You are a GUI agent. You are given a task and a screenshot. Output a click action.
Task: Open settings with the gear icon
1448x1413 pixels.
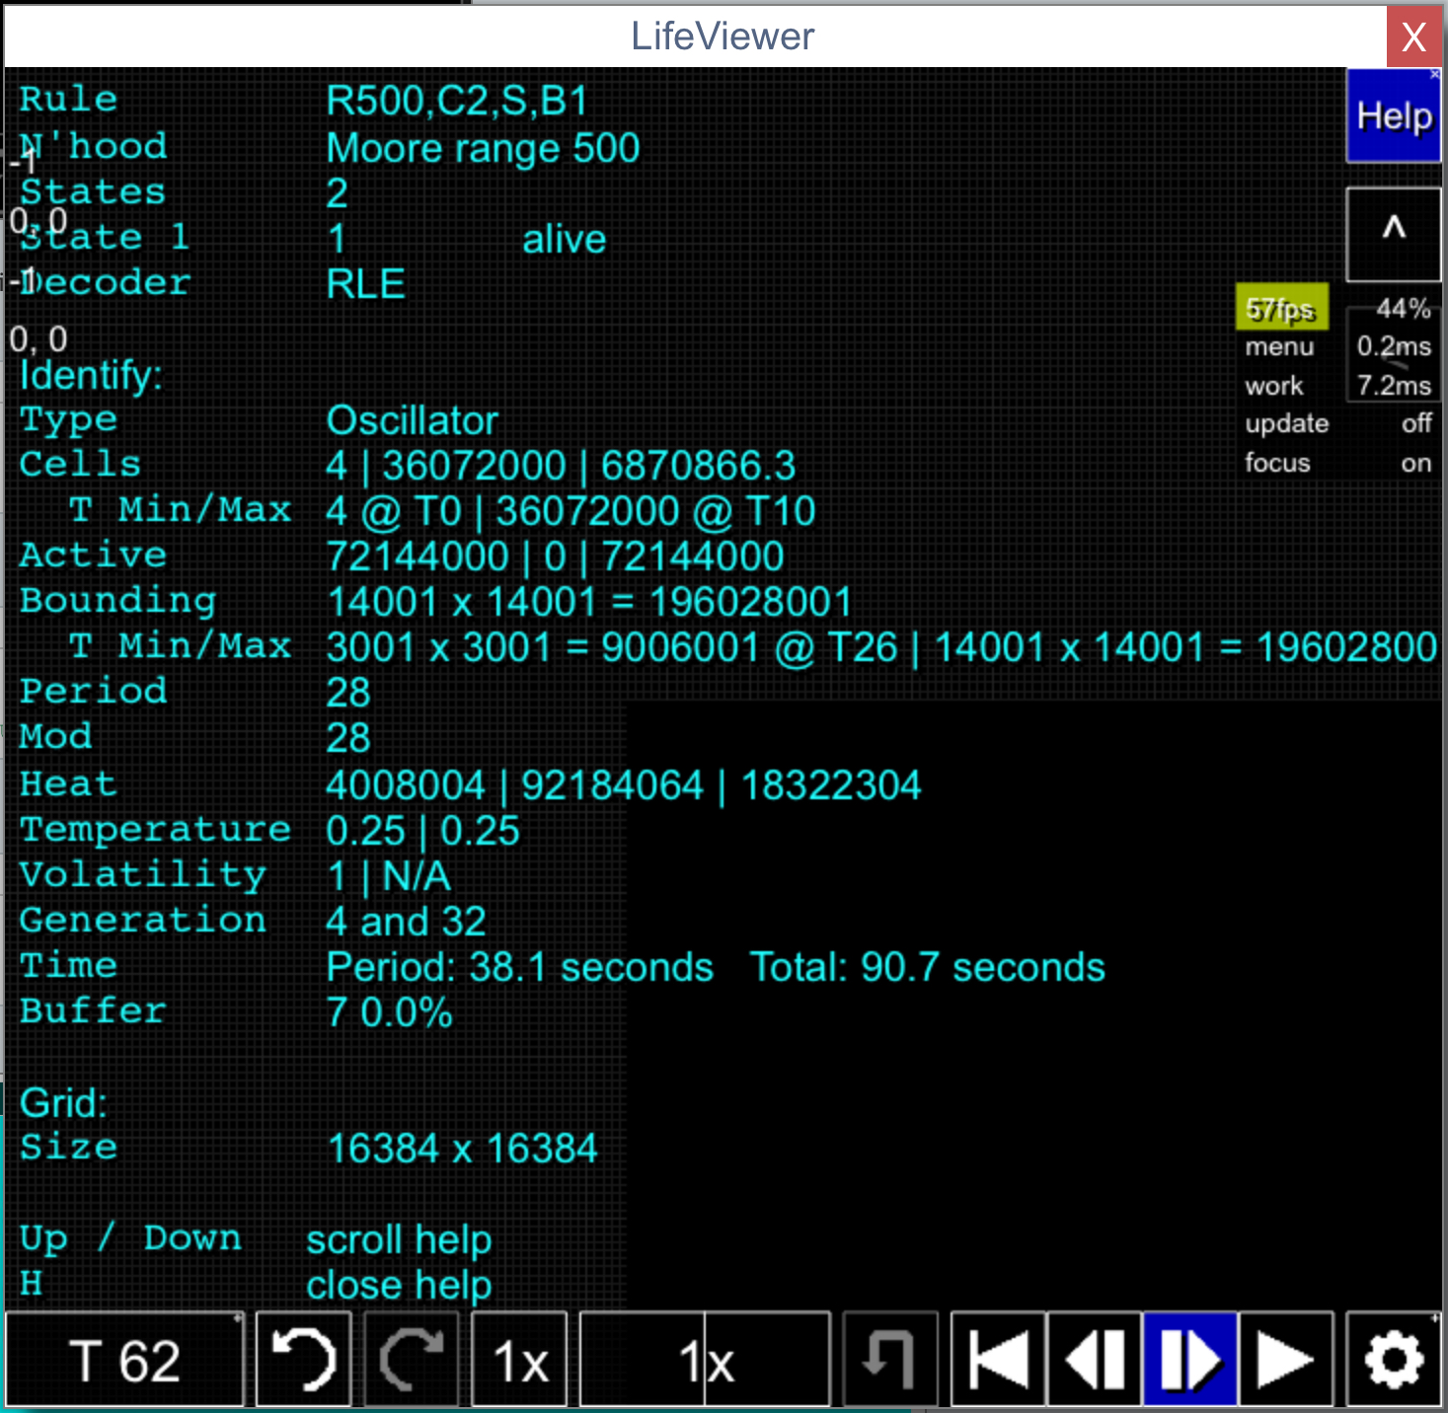point(1394,1360)
